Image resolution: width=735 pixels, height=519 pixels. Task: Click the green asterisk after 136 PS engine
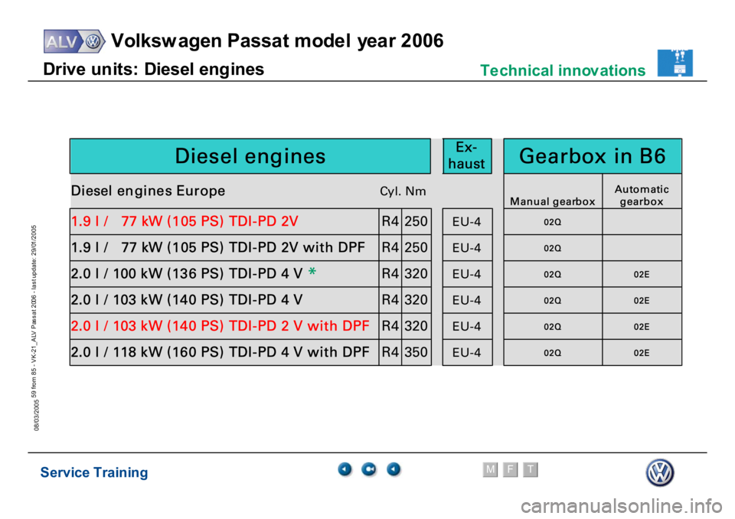coord(312,272)
